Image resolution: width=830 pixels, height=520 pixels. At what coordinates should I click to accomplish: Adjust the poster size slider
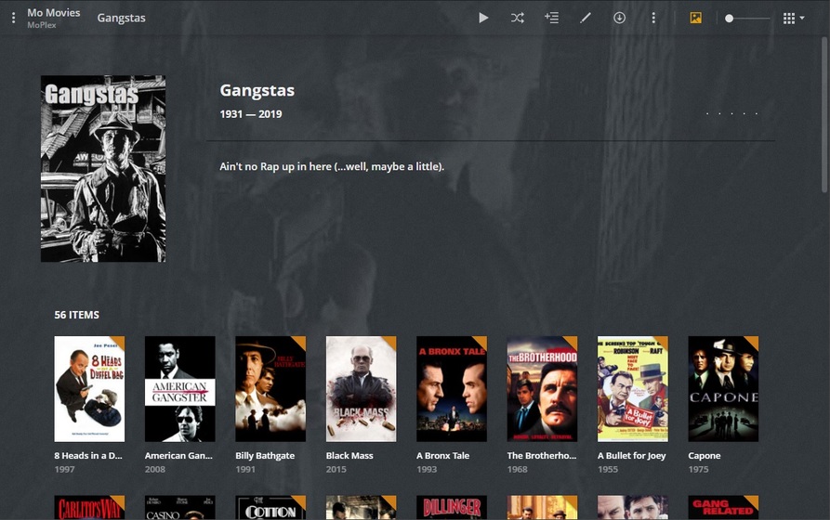[748, 18]
